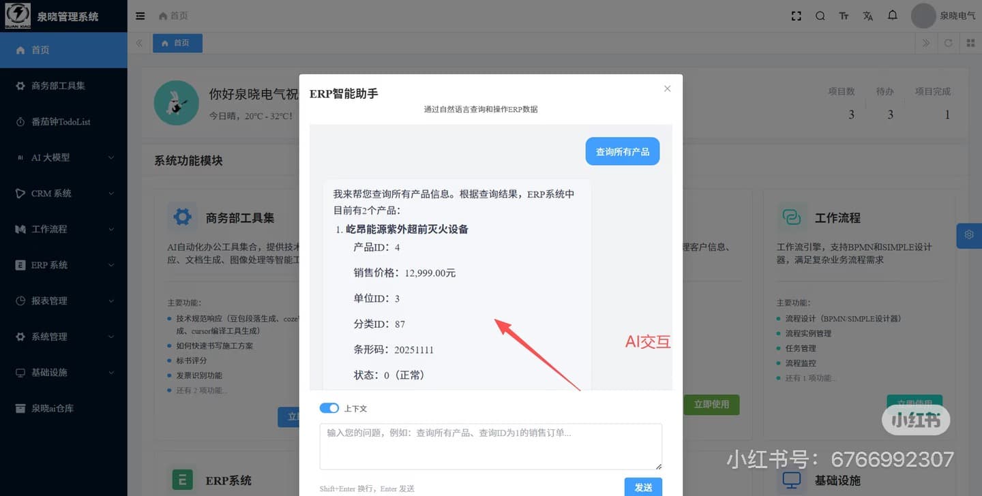Click the 分类ID 87 line

[x=379, y=324]
